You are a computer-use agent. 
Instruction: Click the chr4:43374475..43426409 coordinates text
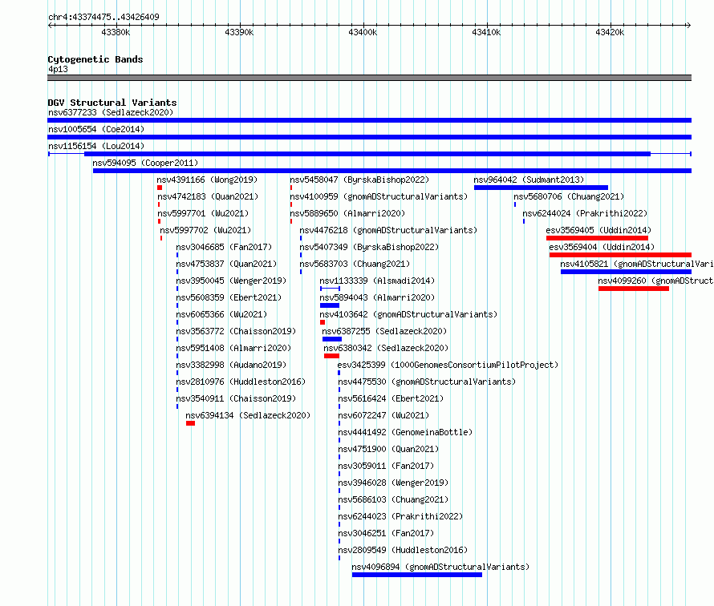tap(103, 17)
